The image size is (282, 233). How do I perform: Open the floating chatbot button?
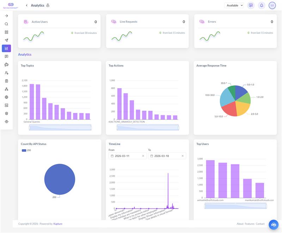pos(274,225)
